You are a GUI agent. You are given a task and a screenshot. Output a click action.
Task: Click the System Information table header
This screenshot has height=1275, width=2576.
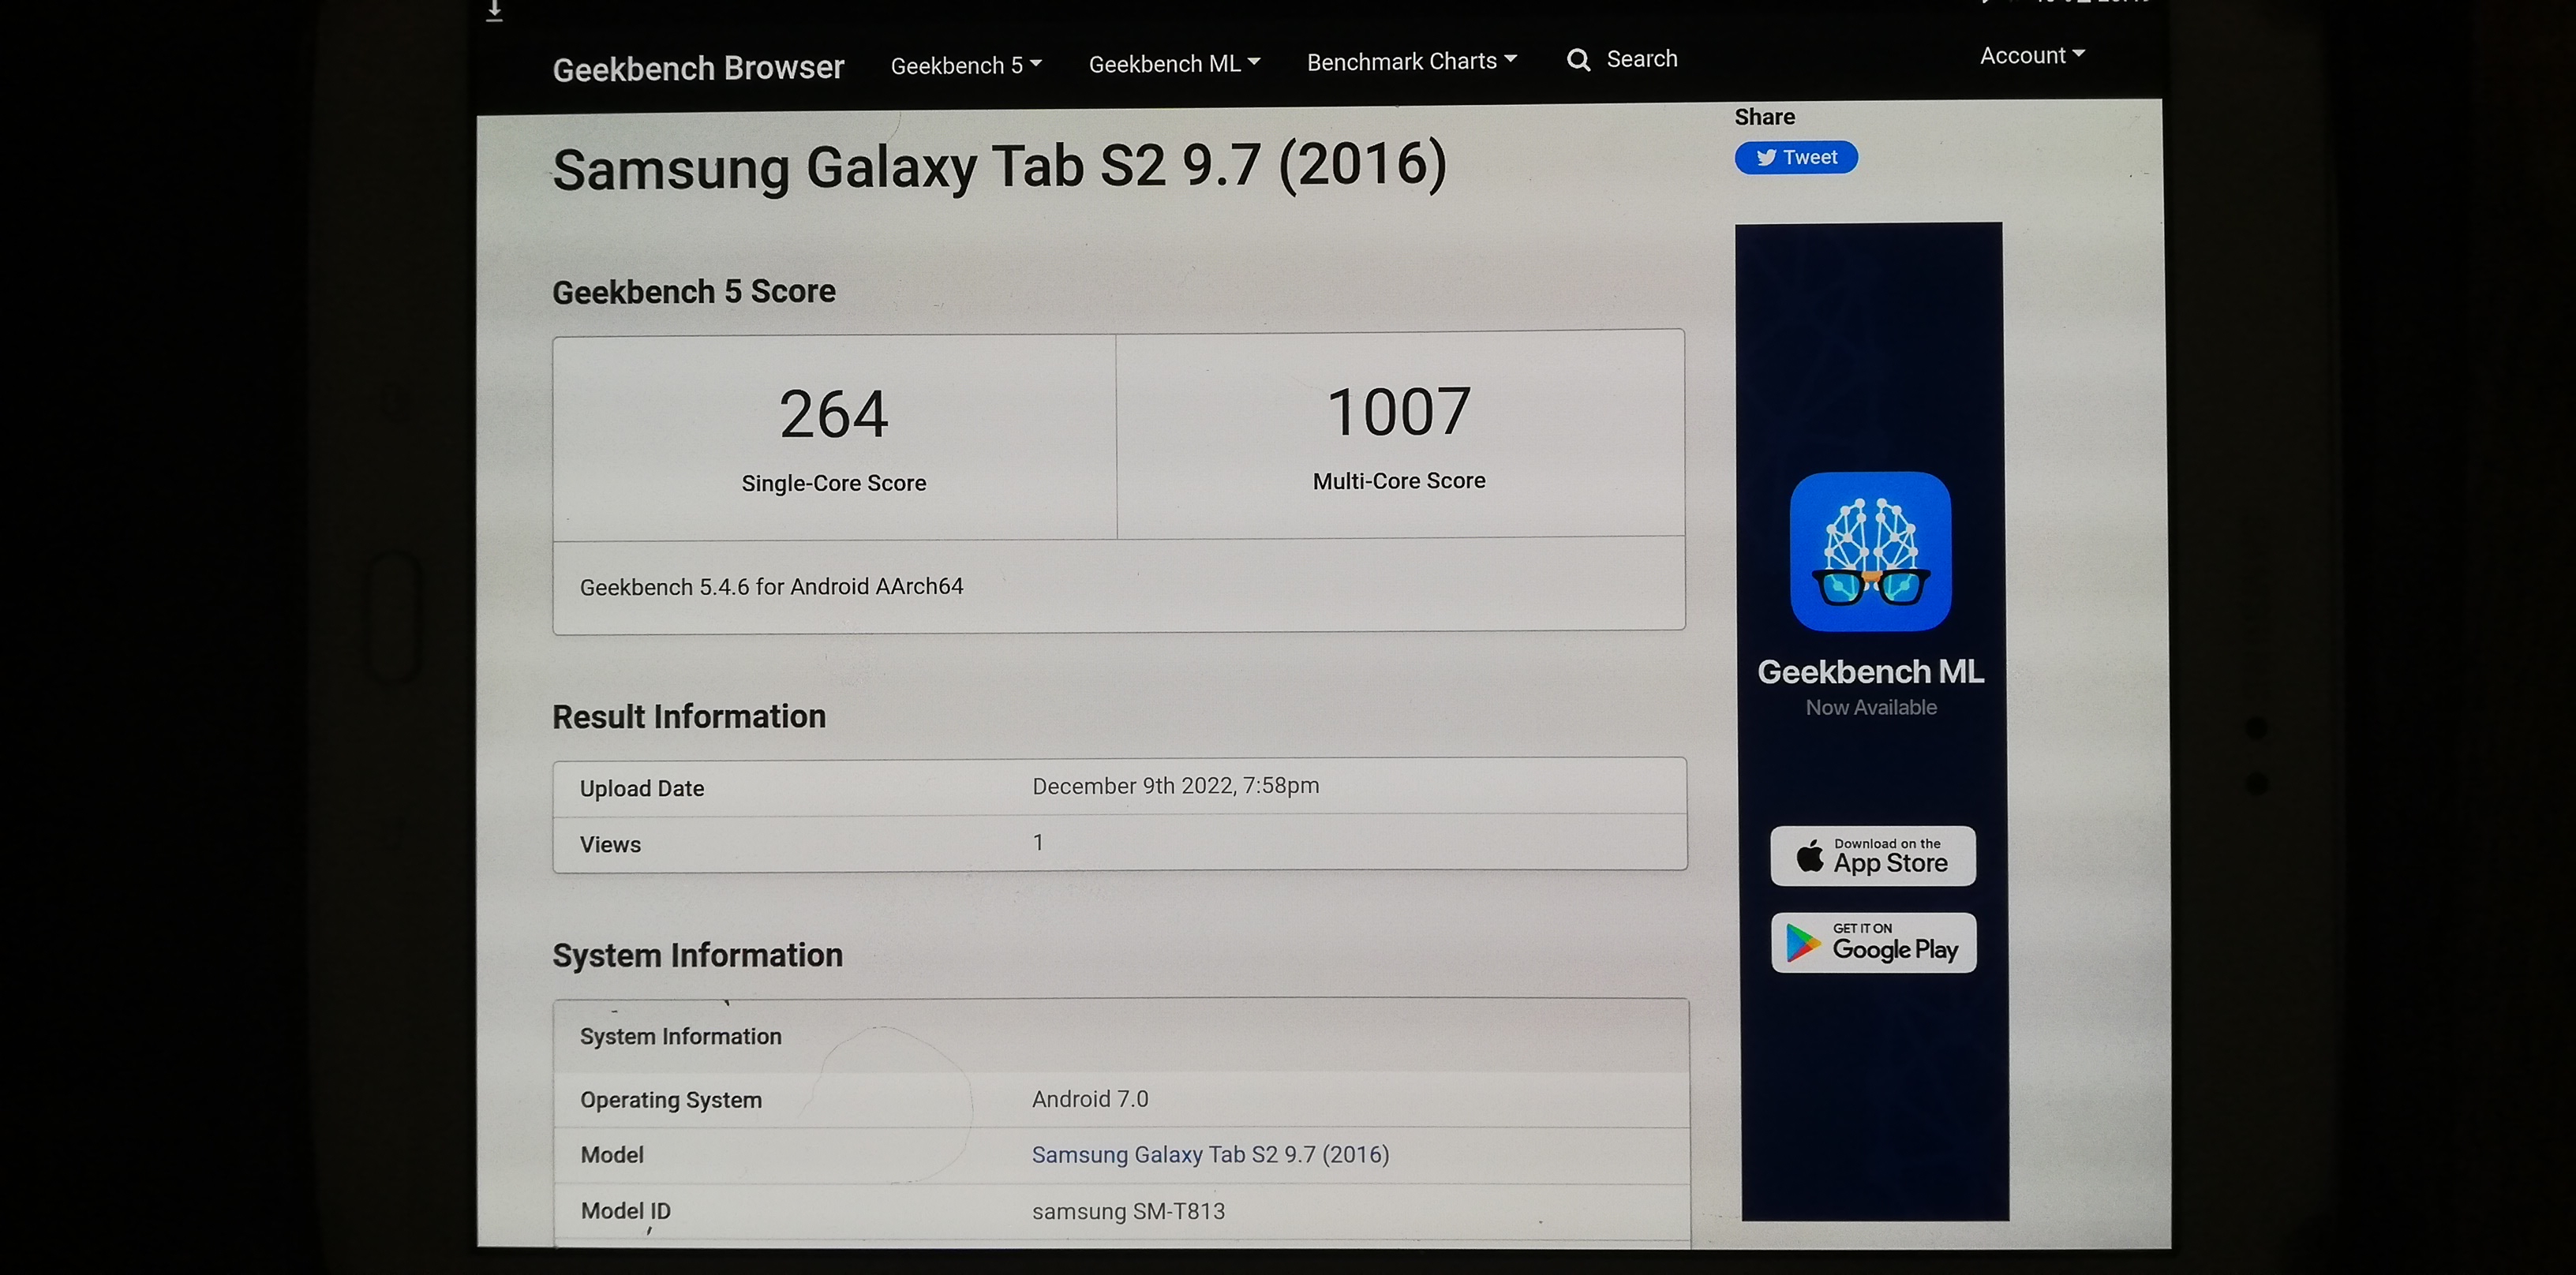click(x=681, y=1036)
